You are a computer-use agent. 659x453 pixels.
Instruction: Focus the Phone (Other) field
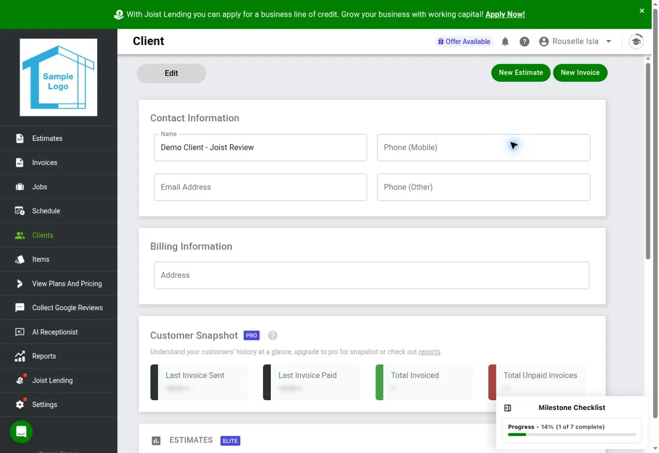[x=483, y=187]
